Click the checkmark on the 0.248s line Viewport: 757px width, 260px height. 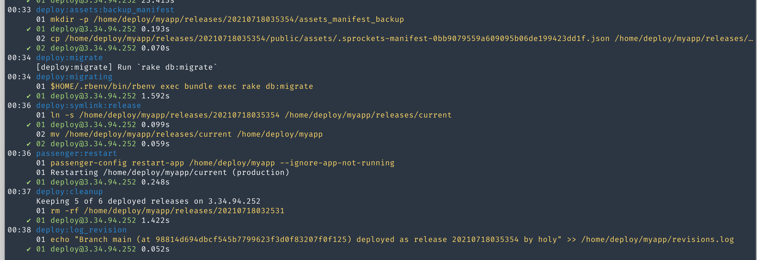[28, 182]
